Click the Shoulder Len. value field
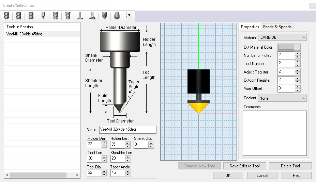316x182 pixels. point(118,159)
